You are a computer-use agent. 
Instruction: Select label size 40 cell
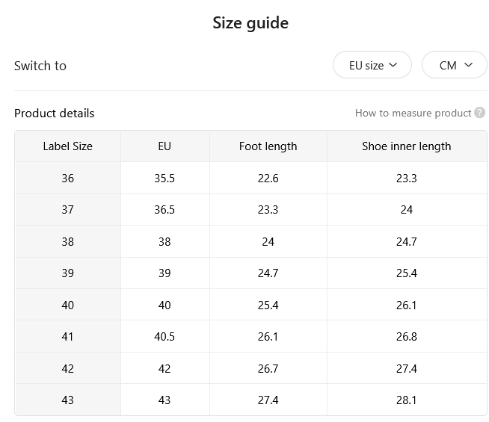coord(68,305)
